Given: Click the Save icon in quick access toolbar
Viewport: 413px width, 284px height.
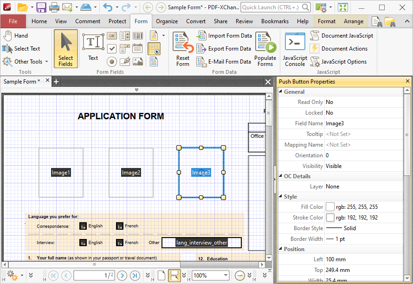Looking at the screenshot, I should point(41,7).
